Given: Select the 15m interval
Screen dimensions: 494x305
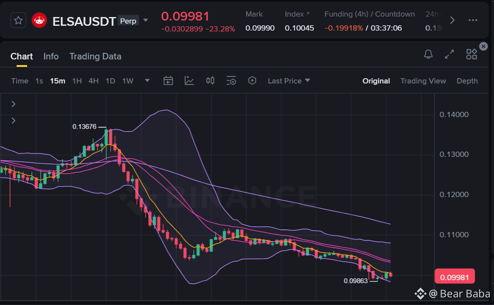Looking at the screenshot, I should (58, 81).
